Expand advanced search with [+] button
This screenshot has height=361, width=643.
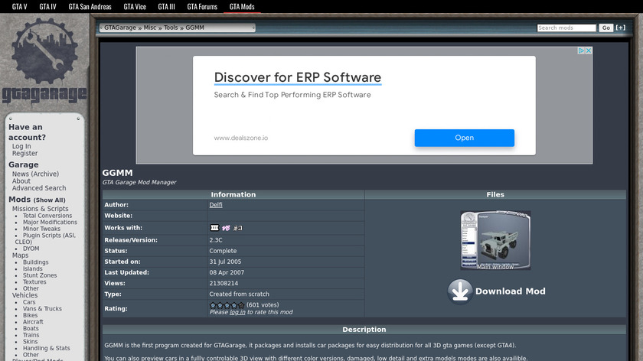[621, 28]
